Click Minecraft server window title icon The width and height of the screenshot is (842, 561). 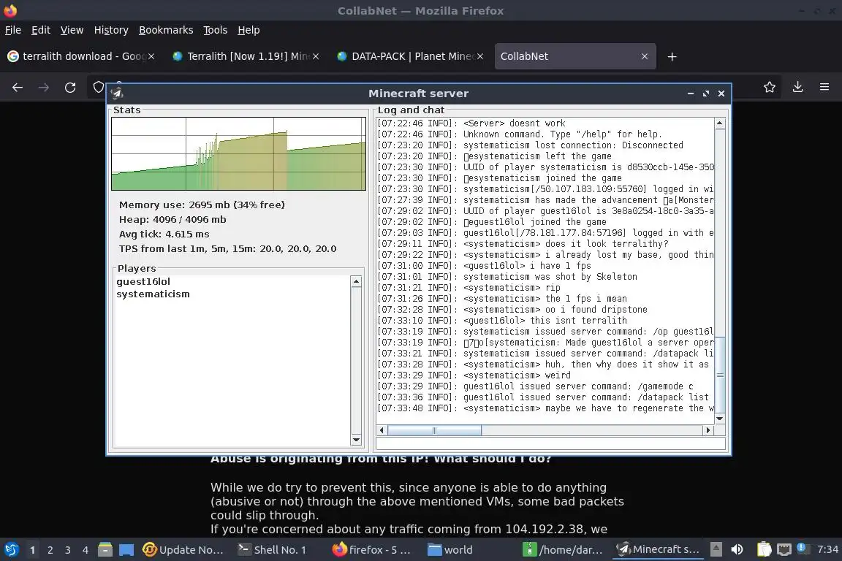click(x=117, y=93)
